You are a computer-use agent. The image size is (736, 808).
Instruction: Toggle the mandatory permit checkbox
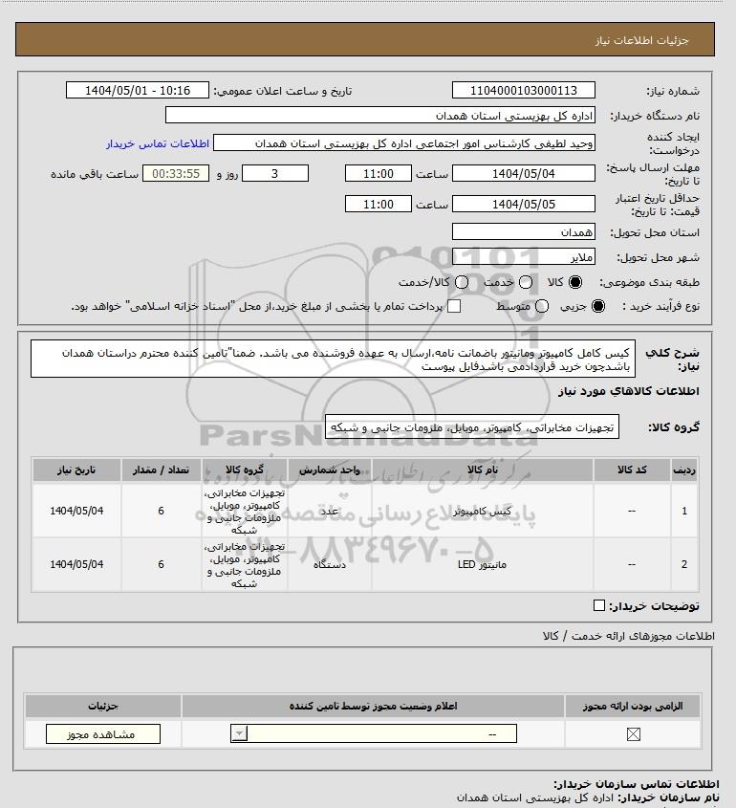(x=634, y=733)
